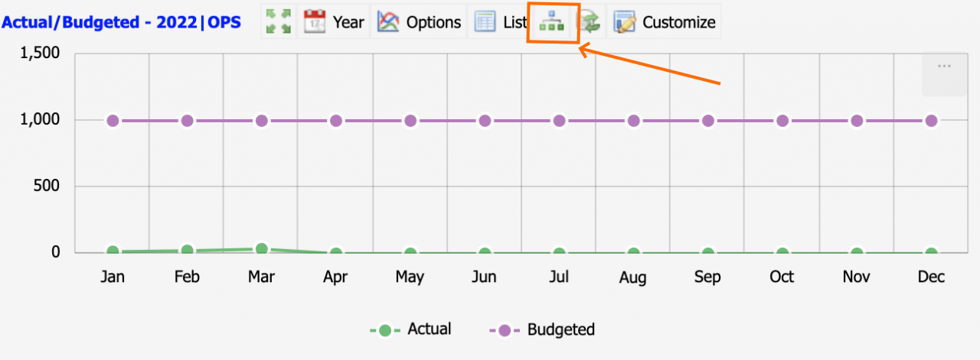The image size is (980, 360).
Task: Open the Year calendar selector
Action: 335,22
